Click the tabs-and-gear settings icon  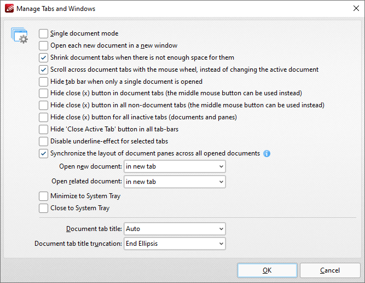pos(19,36)
